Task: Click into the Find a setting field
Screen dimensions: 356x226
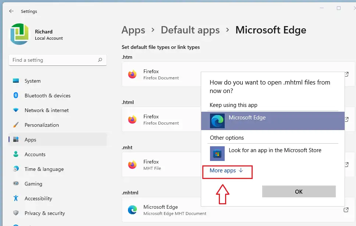Action: click(x=58, y=60)
